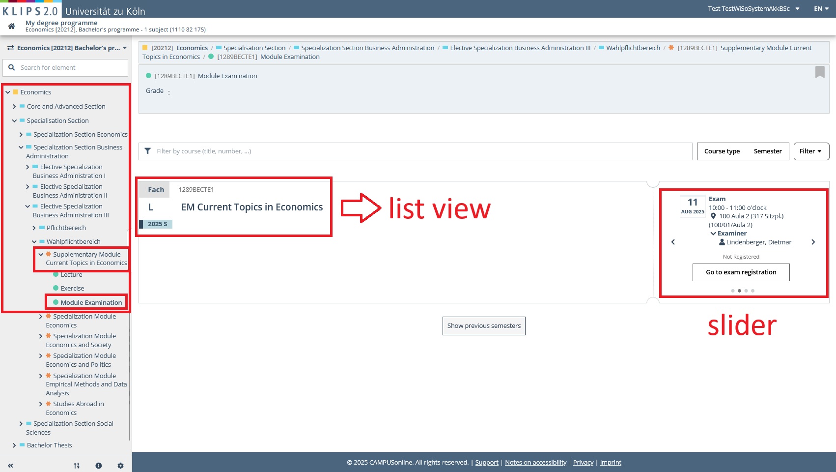Select the Module Examination tree item

pyautogui.click(x=91, y=303)
